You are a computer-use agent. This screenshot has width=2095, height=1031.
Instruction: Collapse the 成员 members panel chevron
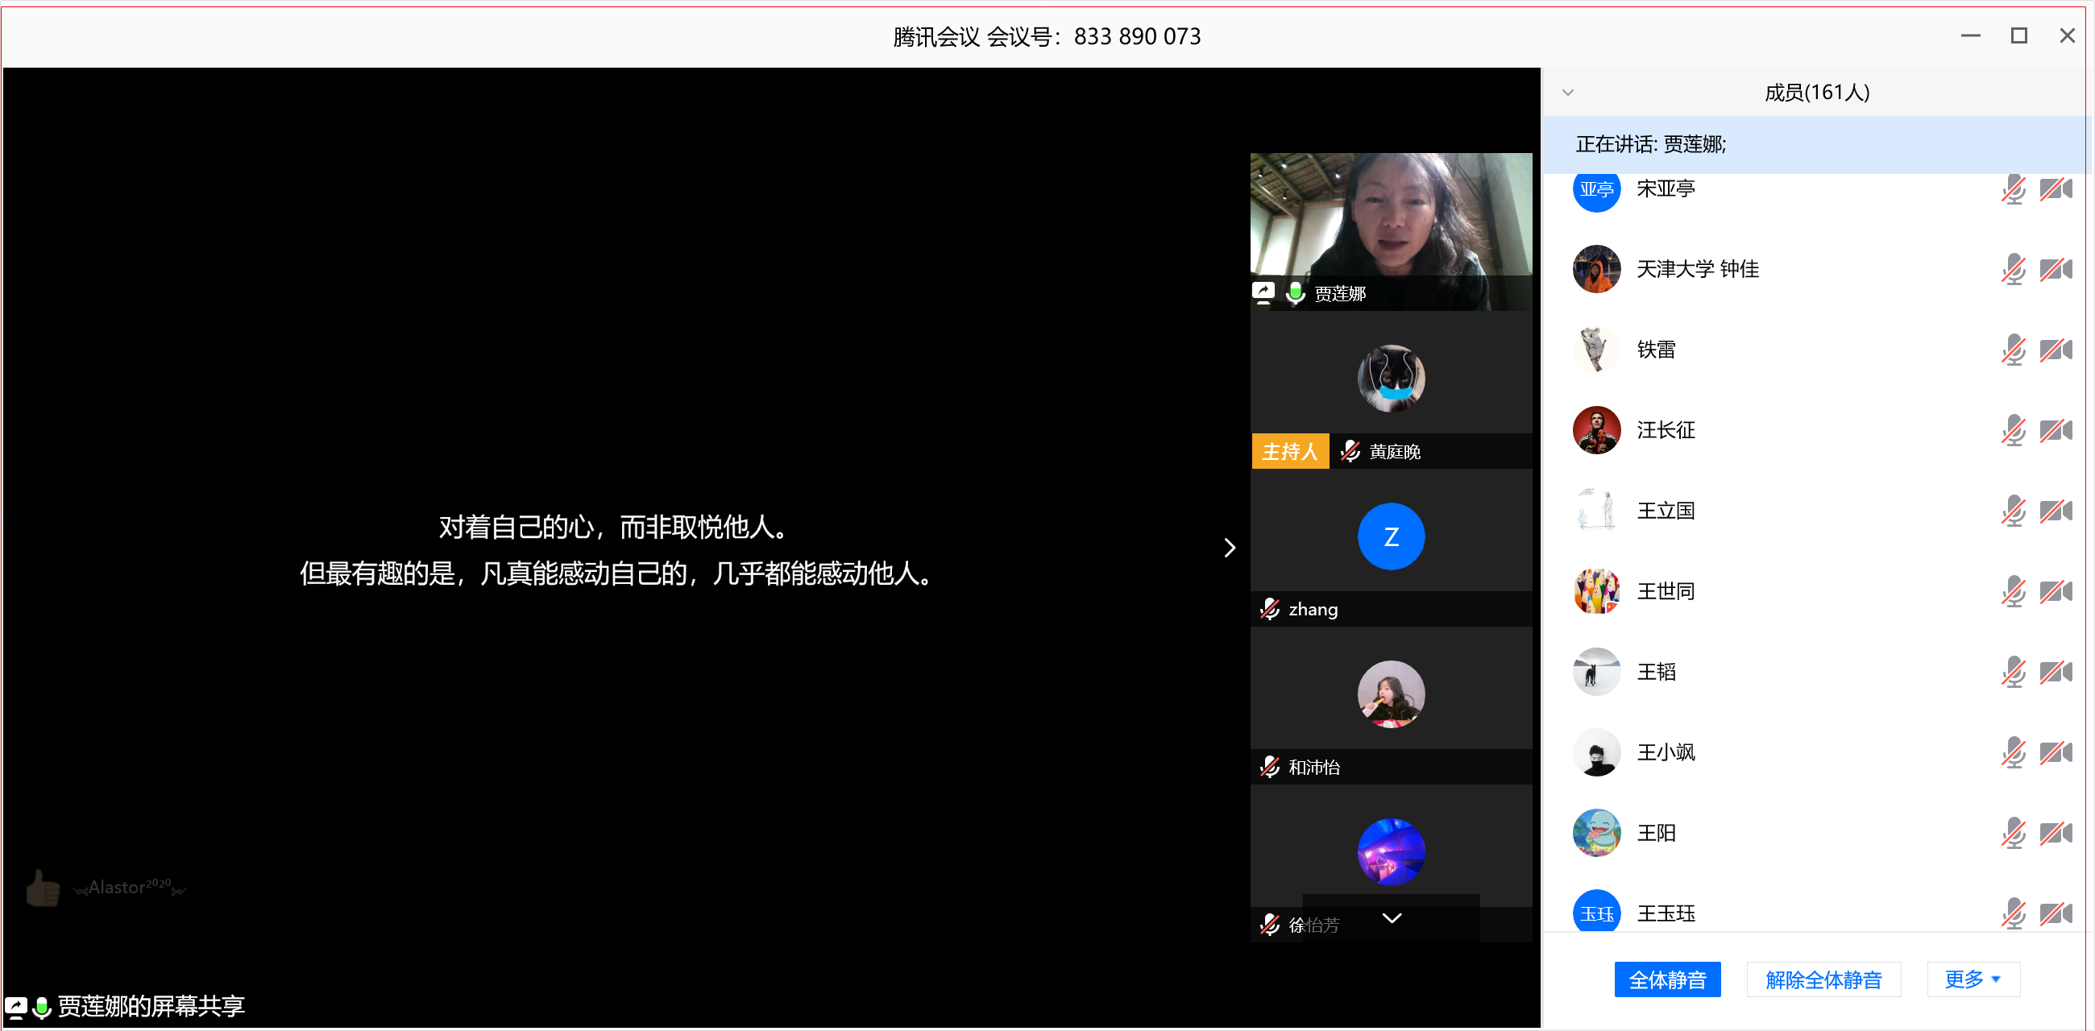1567,93
